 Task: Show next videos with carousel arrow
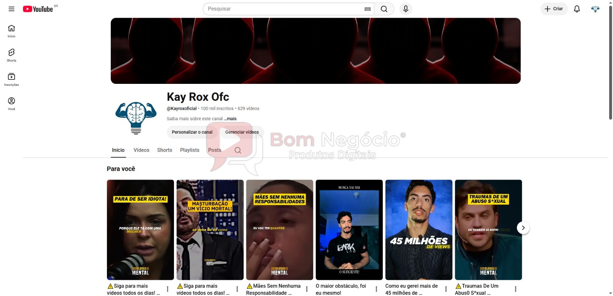pyautogui.click(x=523, y=228)
